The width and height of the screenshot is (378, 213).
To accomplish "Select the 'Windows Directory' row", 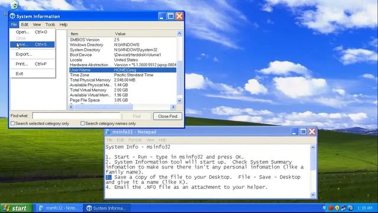I will [x=122, y=45].
